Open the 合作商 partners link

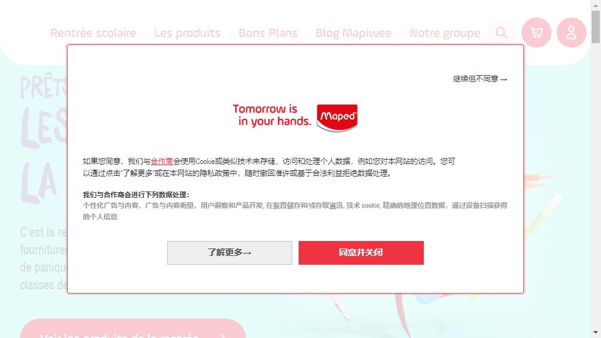(162, 161)
